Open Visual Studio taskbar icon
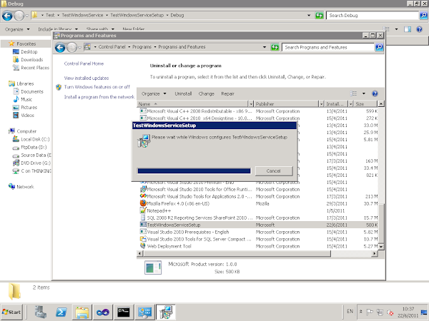This screenshot has width=429, height=321. [x=103, y=312]
